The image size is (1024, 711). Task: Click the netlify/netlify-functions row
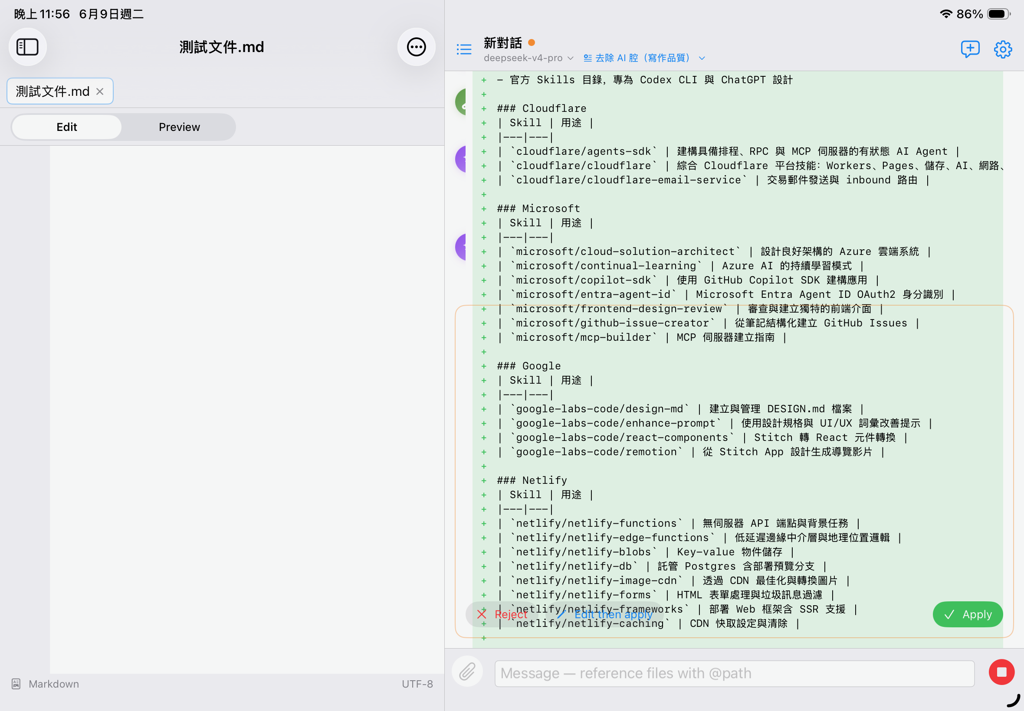pyautogui.click(x=679, y=523)
